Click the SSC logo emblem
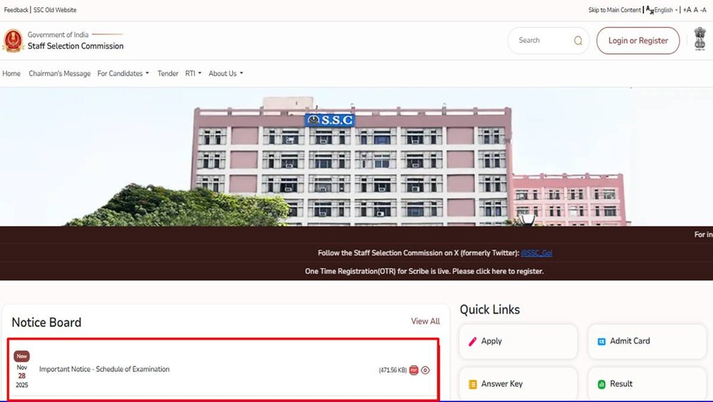This screenshot has width=713, height=402. click(13, 41)
